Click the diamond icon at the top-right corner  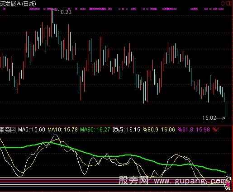click(x=223, y=3)
